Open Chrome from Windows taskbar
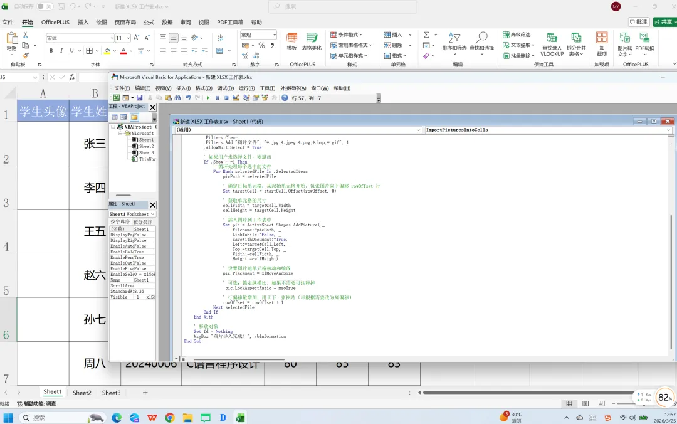This screenshot has height=424, width=677. click(x=170, y=418)
